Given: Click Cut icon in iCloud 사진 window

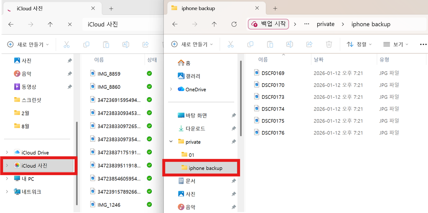Looking at the screenshot, I should pos(66,45).
